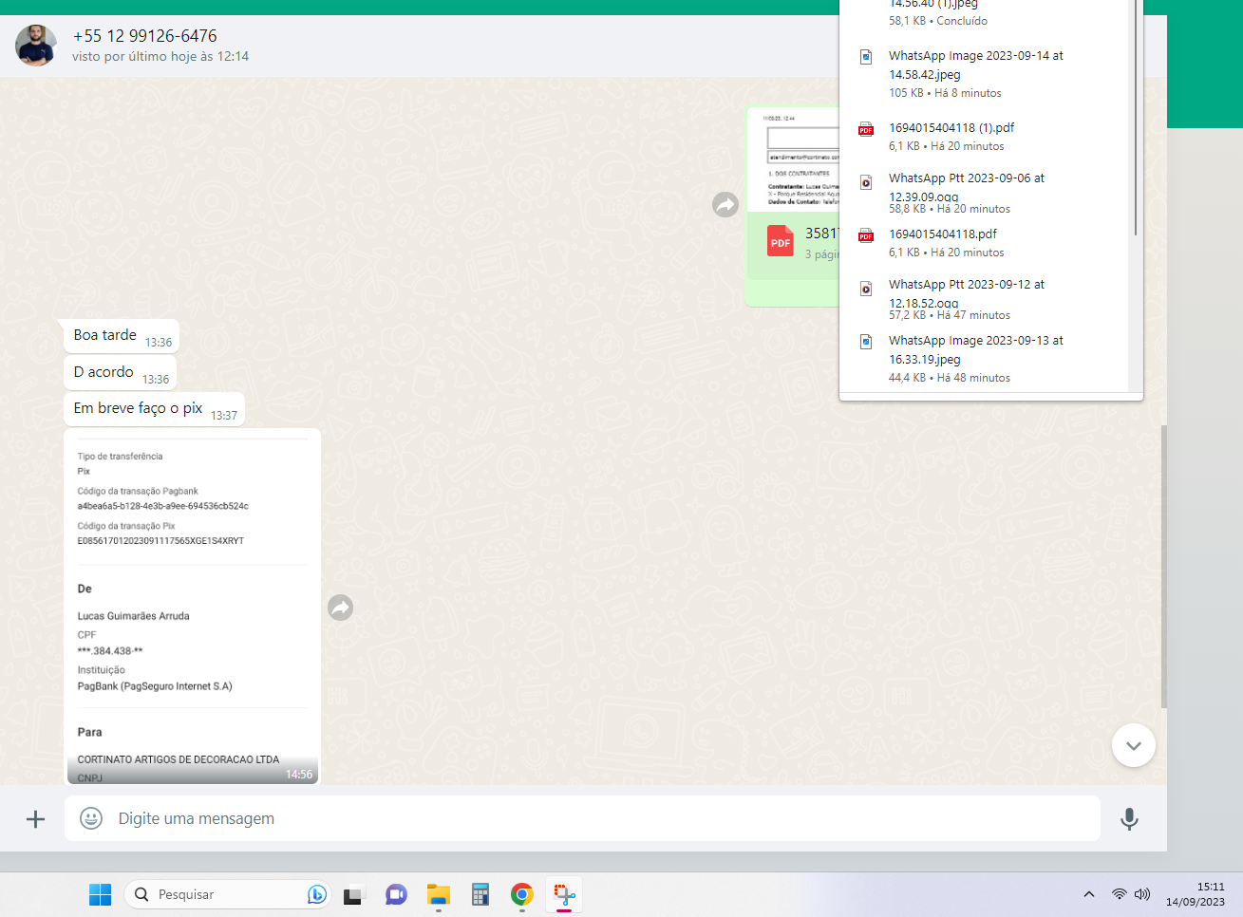Expand hidden system tray icons
The image size is (1243, 917).
click(1089, 894)
